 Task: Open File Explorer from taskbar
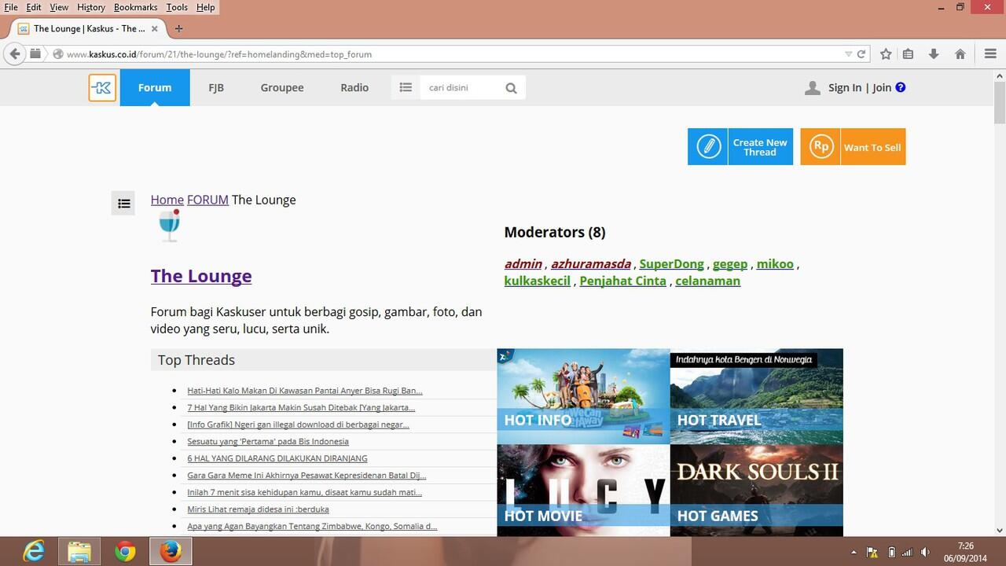(x=79, y=552)
